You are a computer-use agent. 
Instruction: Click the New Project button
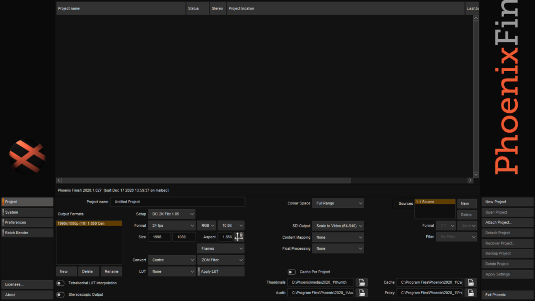coord(507,202)
